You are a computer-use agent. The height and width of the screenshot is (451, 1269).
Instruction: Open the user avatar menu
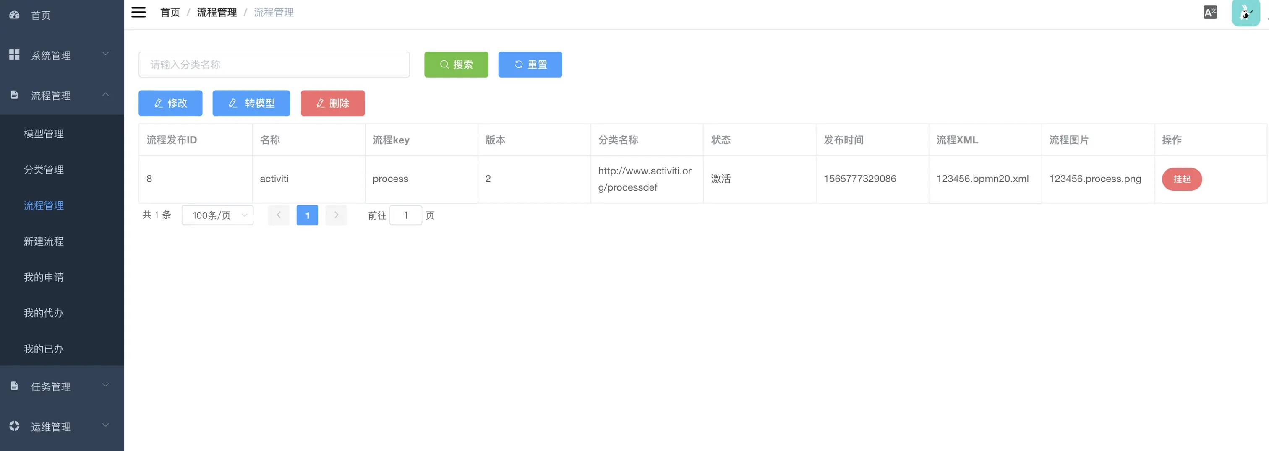click(x=1245, y=13)
